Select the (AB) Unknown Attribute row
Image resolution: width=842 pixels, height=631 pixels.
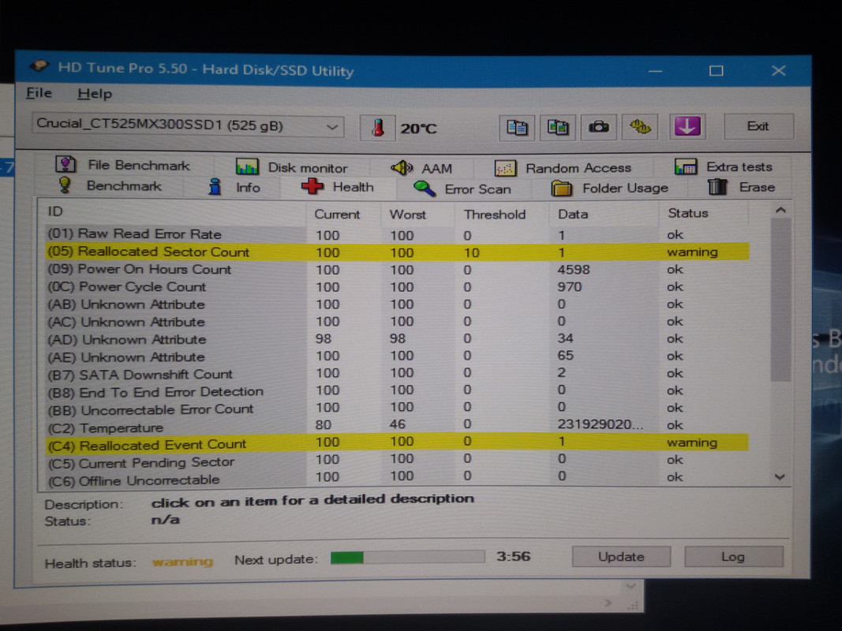click(396, 304)
